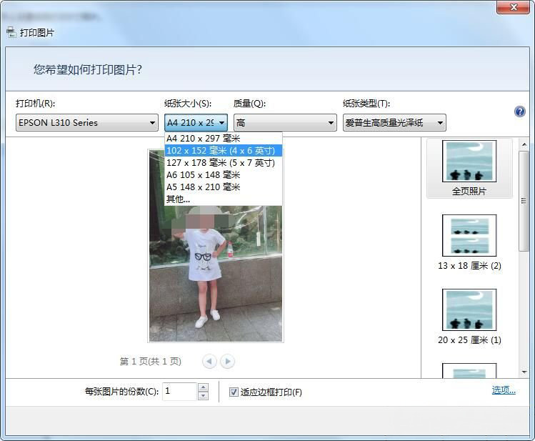Image resolution: width=535 pixels, height=441 pixels.
Task: Click the 每张图片的份数(C): label
Action: [x=122, y=392]
